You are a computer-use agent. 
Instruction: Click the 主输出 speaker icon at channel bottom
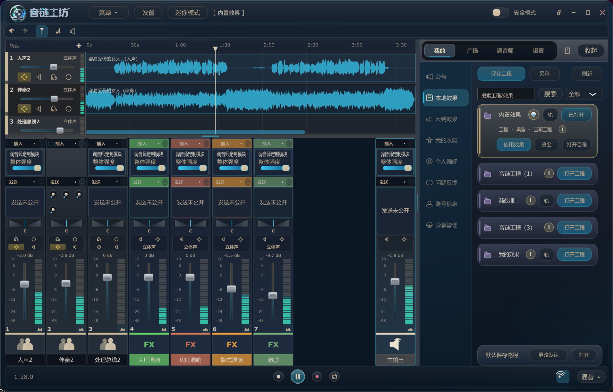click(395, 344)
